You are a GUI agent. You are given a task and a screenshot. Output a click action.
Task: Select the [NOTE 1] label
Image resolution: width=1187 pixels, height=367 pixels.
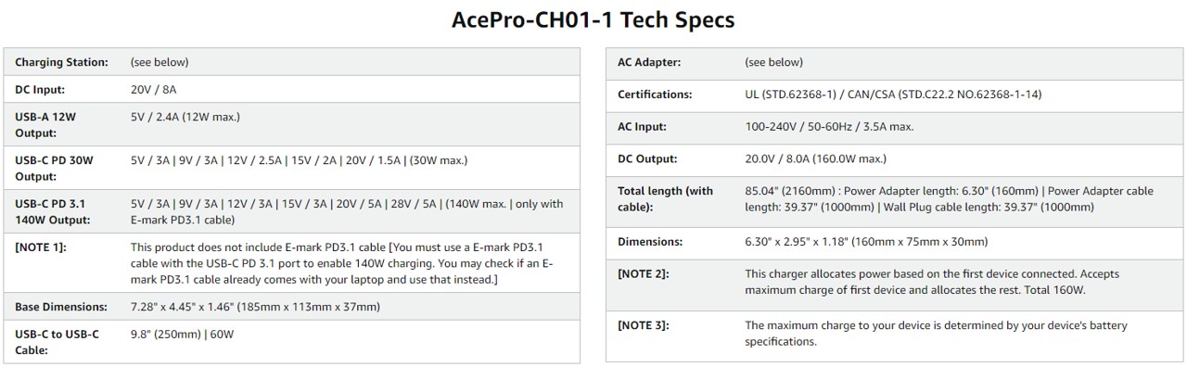(41, 247)
